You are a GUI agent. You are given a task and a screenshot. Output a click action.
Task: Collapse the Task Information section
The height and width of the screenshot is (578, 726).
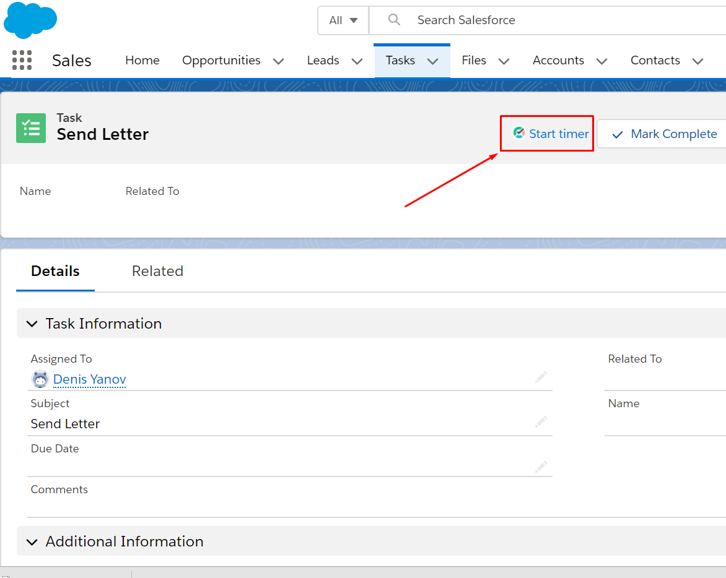coord(32,324)
